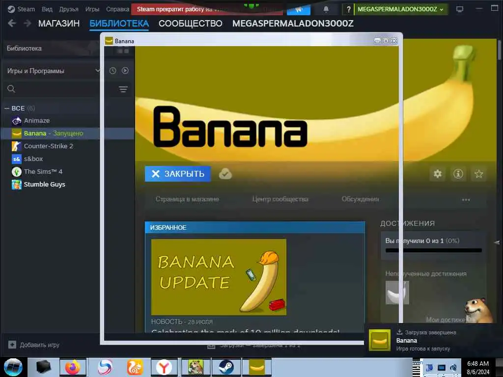Switch to the СООБЩЕСТВО tab
The height and width of the screenshot is (377, 503).
[190, 24]
